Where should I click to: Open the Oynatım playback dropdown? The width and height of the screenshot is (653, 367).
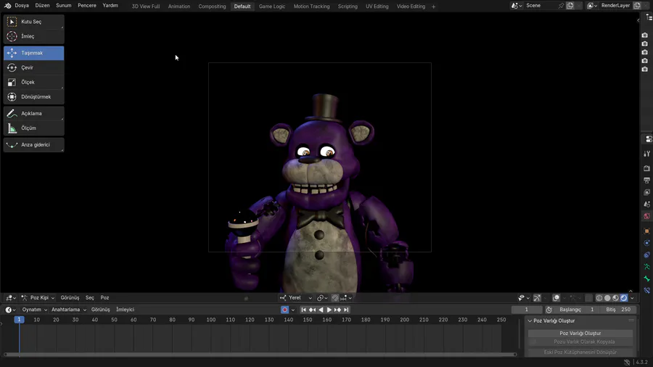(35, 310)
